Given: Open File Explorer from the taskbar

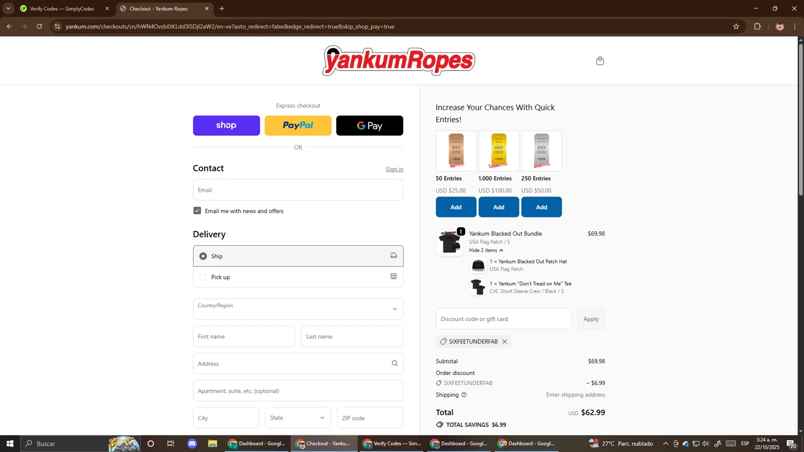Looking at the screenshot, I should 213,443.
